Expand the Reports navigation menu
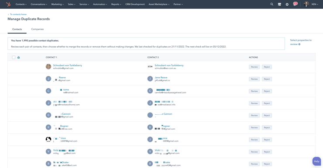Image resolution: width=323 pixels, height=168 pixels. (116, 4)
